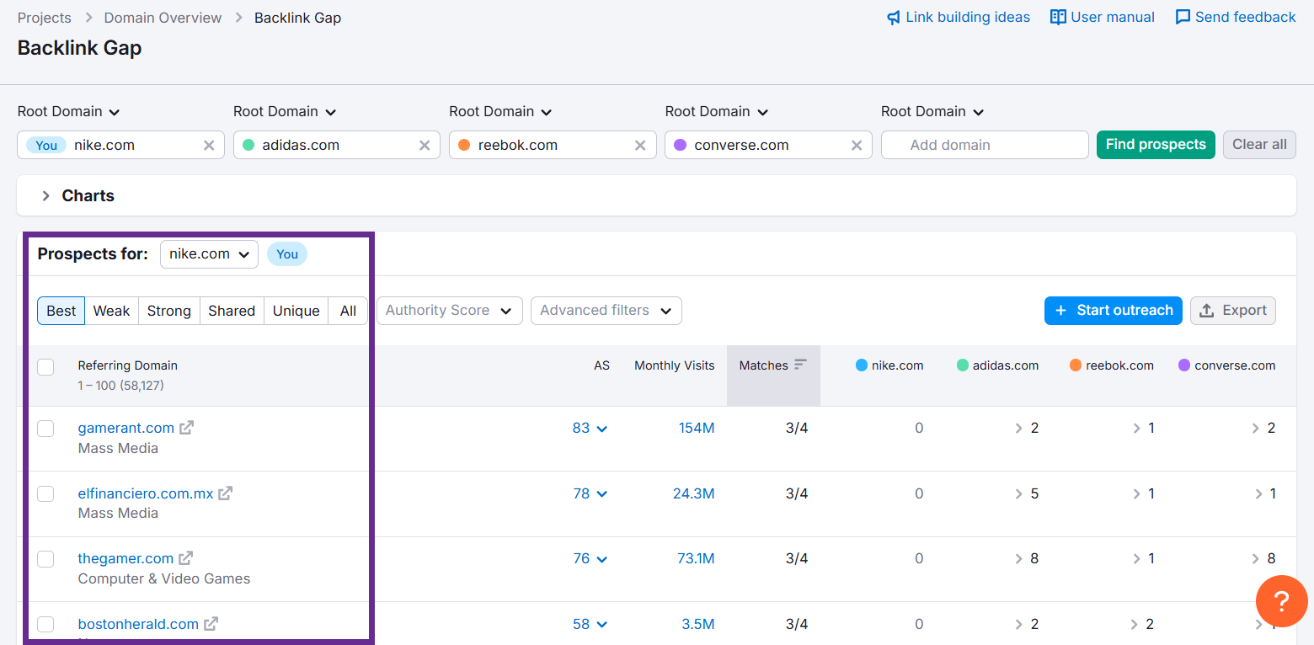Expand AS 58 for bostonherald.com
Screen dimensions: 1314x645
click(x=590, y=624)
